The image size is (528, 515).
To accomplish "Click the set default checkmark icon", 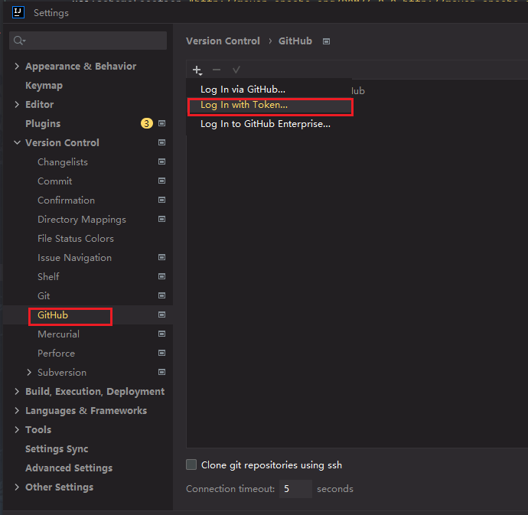I will (x=236, y=70).
